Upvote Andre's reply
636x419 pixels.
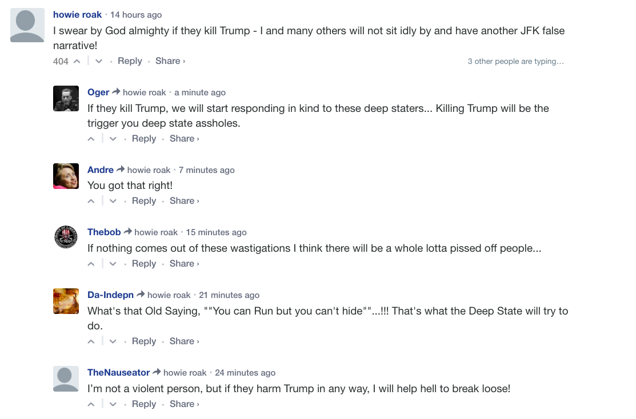91,201
